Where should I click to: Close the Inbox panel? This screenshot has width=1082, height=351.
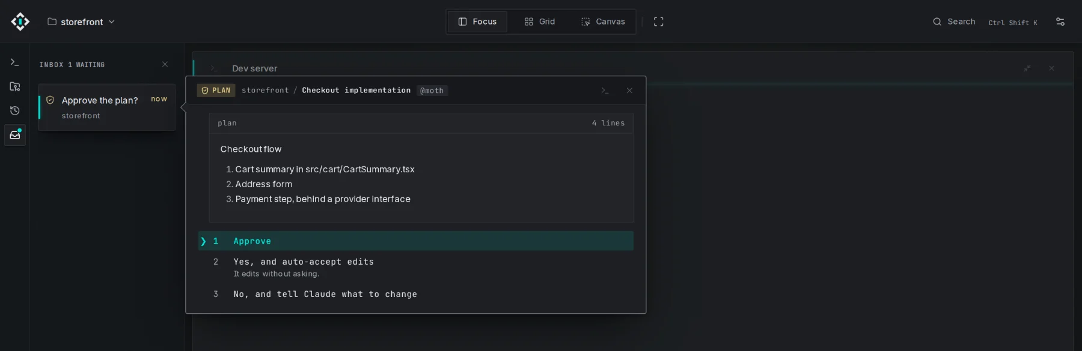[x=165, y=64]
